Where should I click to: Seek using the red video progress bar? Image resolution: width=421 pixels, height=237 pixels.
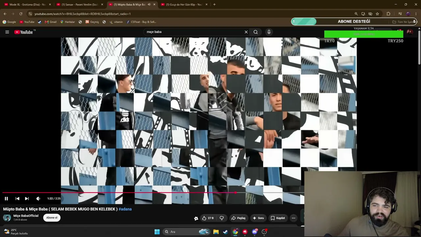[153, 193]
